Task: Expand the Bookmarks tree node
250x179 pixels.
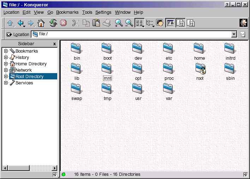Action: (6, 51)
